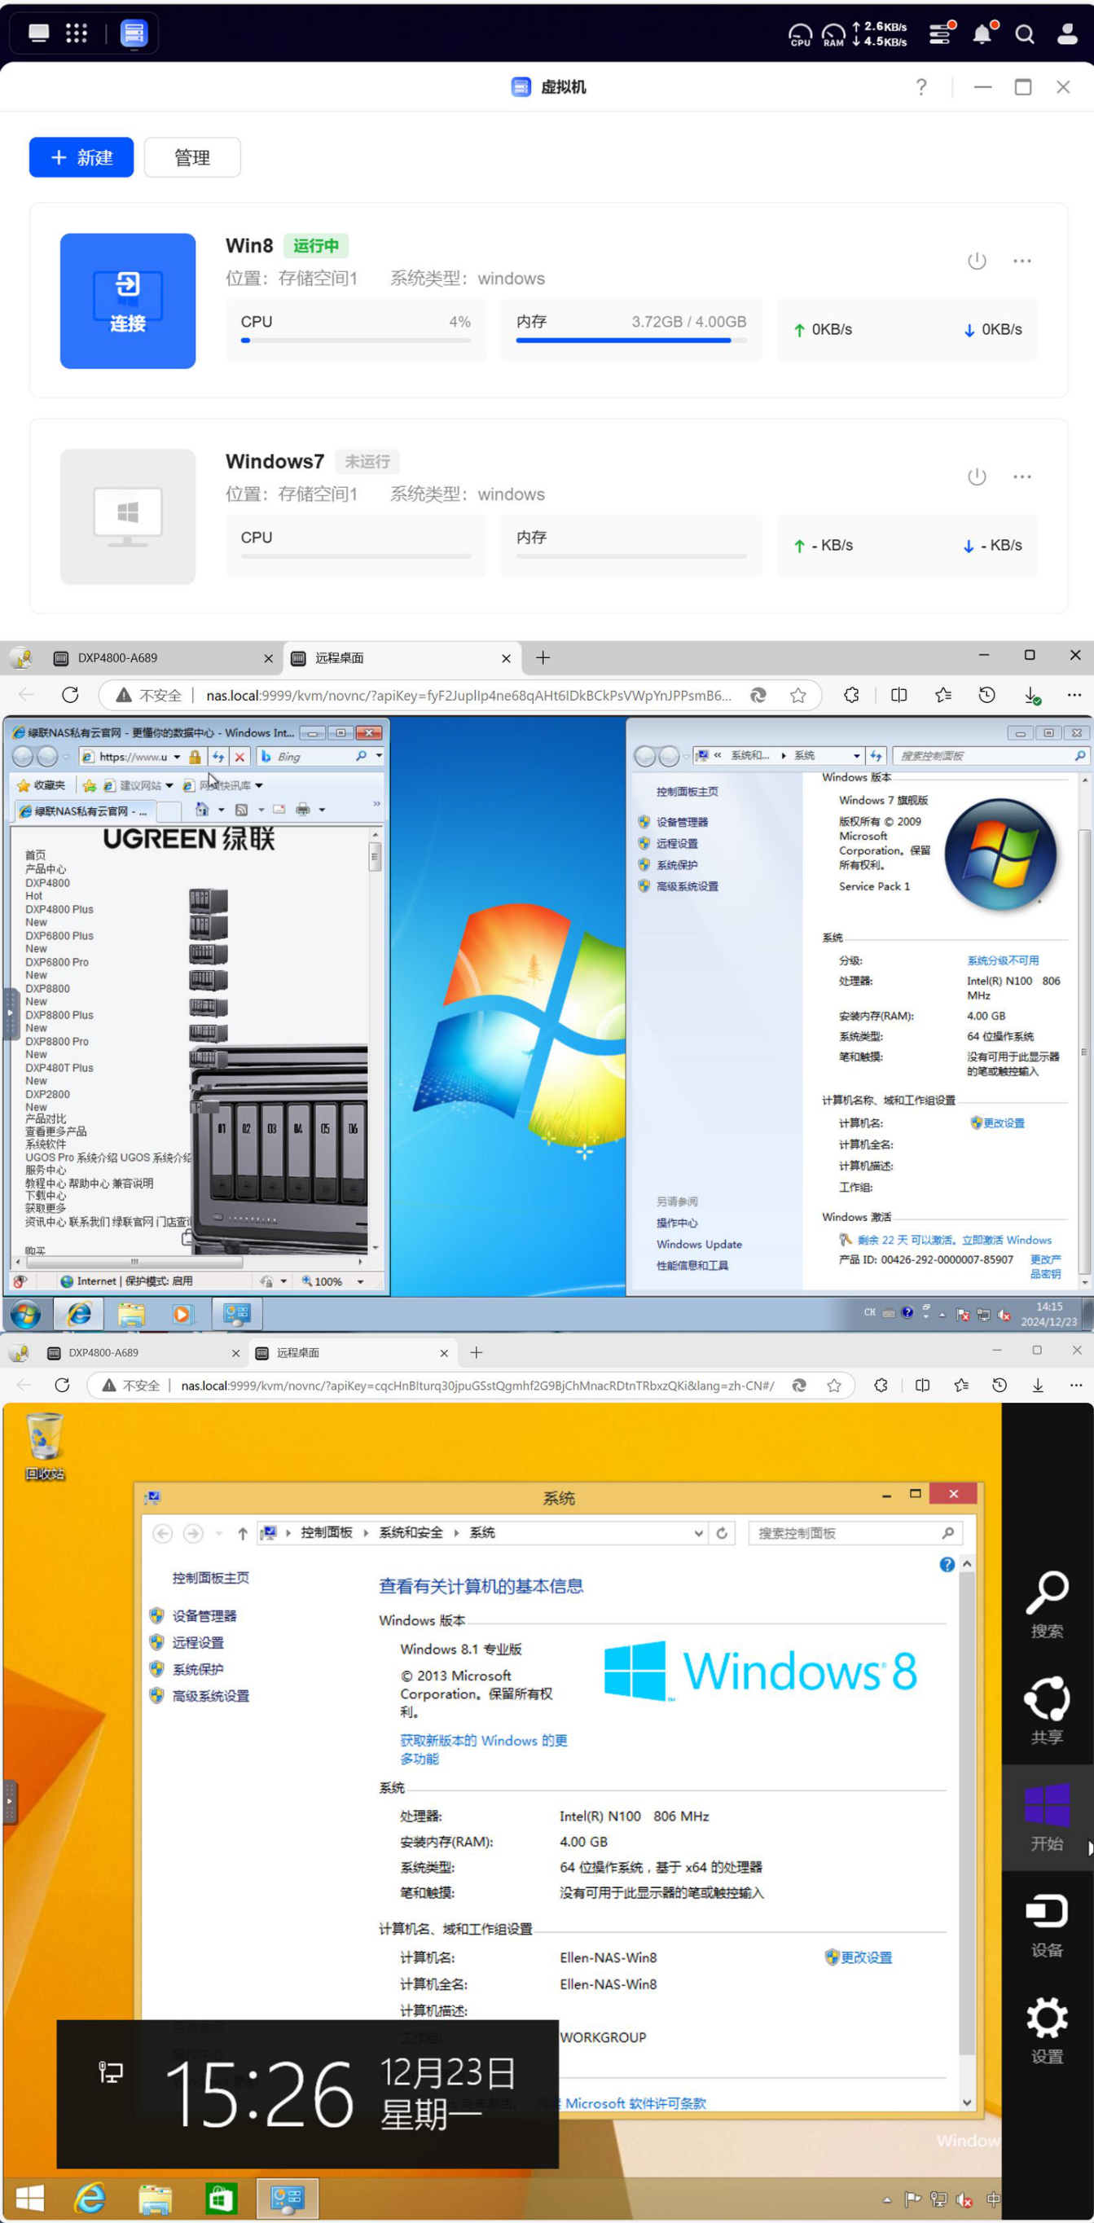Expand the 建议网站 dropdown in IE
Image resolution: width=1094 pixels, height=2223 pixels.
click(x=169, y=785)
